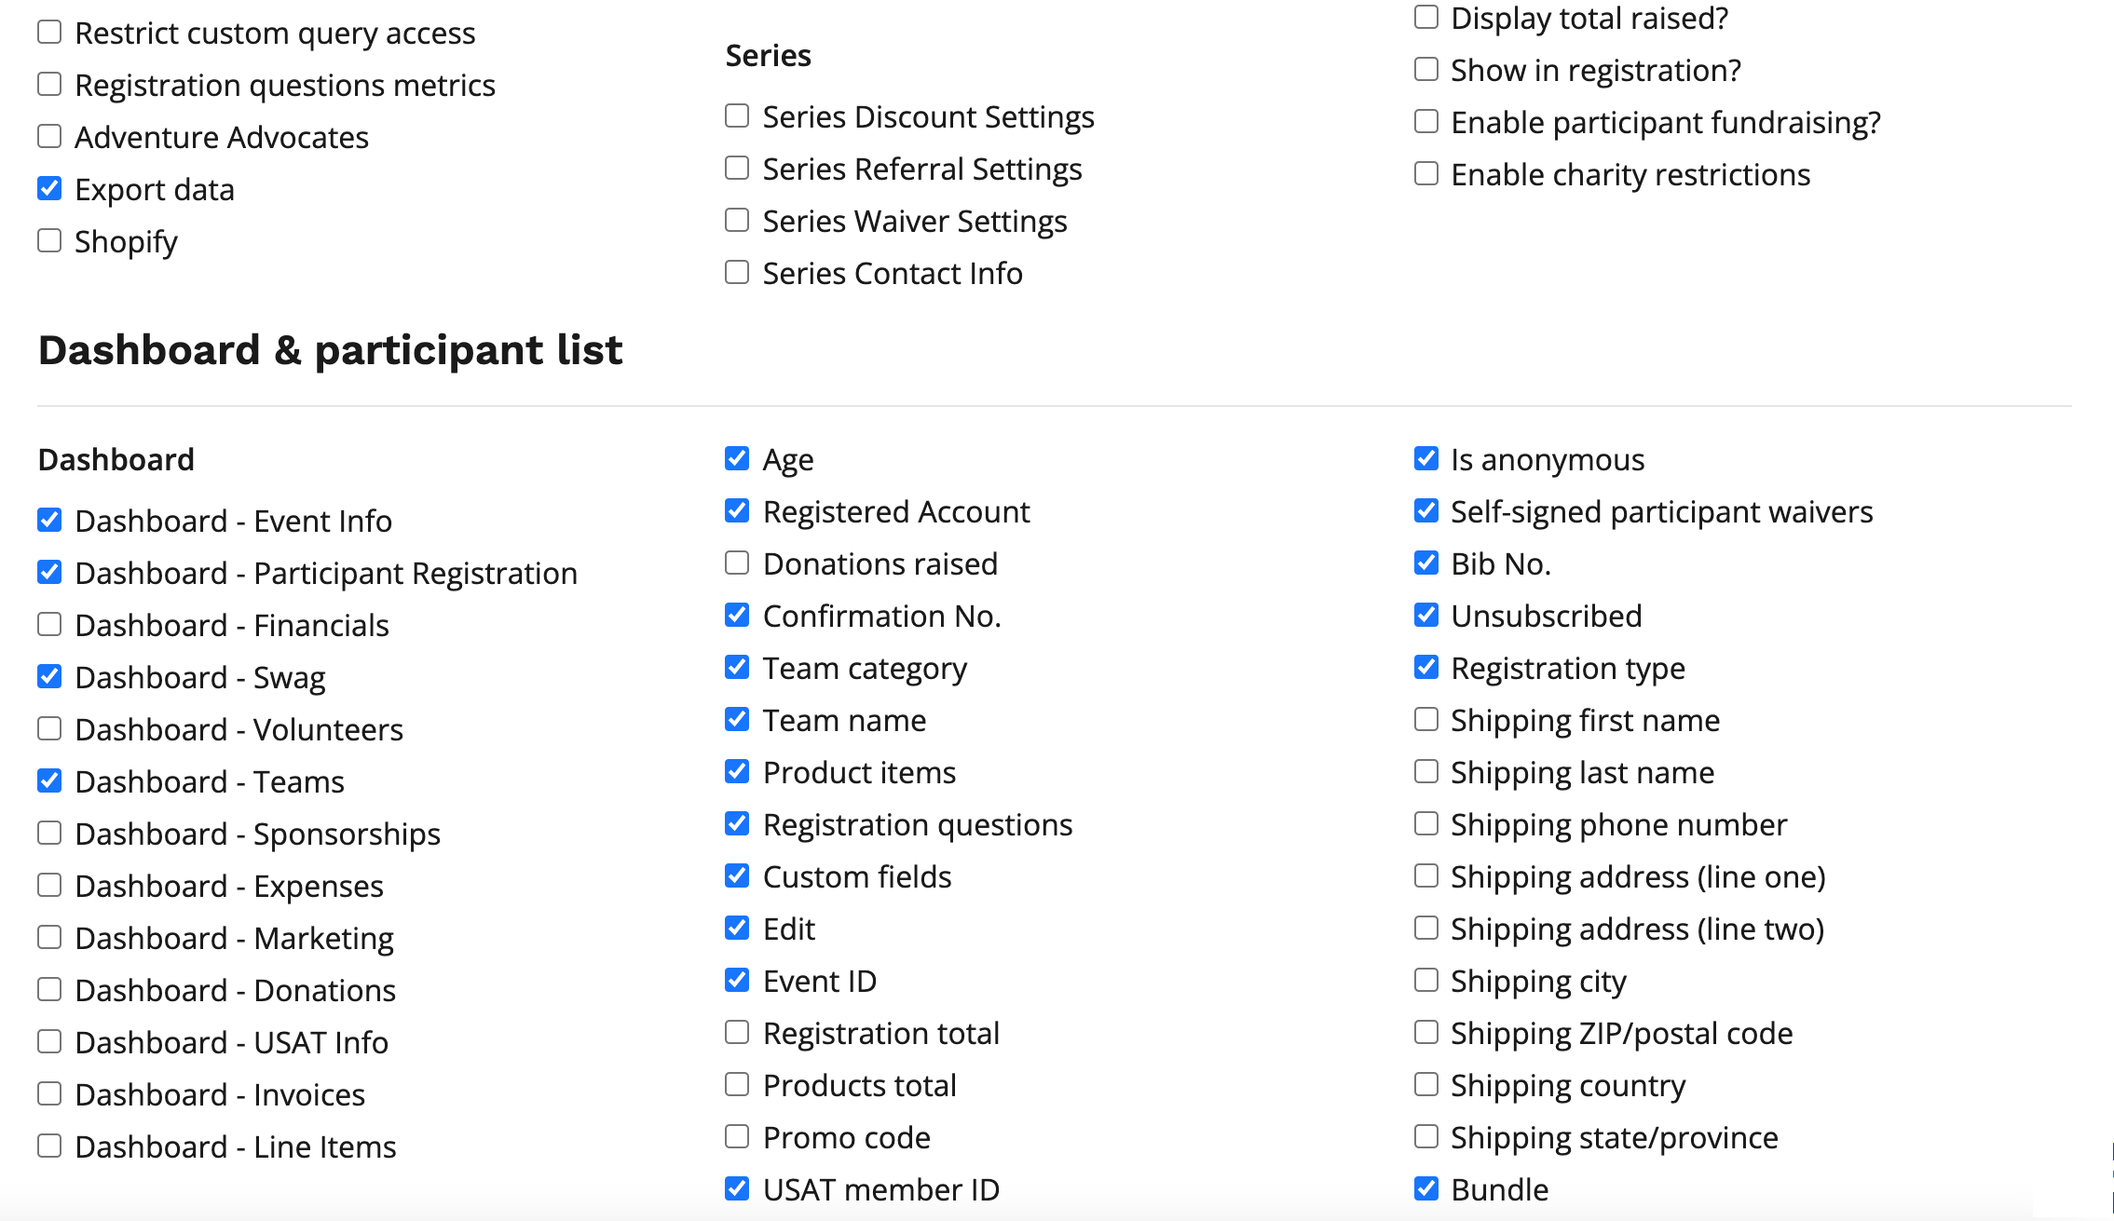Uncheck the Bundle checkbox
Viewport: 2114px width, 1221px height.
tap(1425, 1189)
